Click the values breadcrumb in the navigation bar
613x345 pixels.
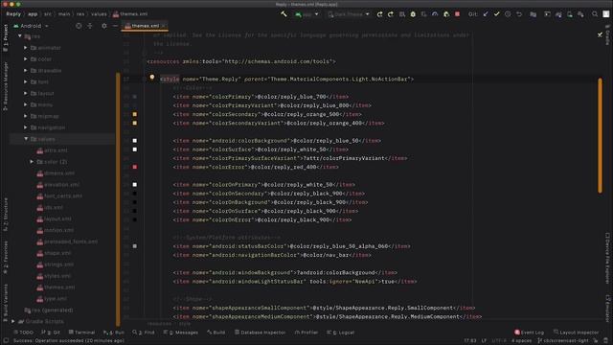[x=99, y=13]
